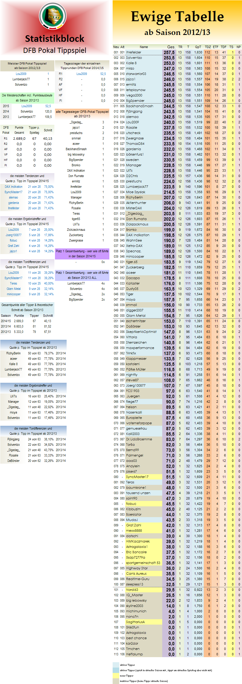Image resolution: width=242 pixels, height=684 pixels.
Task: Click the 'NP' column header
Action: pos(238,47)
